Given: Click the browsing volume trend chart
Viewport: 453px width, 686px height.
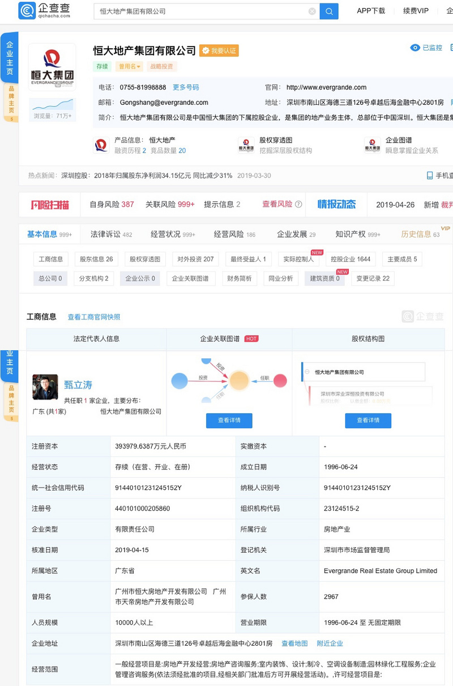Looking at the screenshot, I should [x=52, y=104].
